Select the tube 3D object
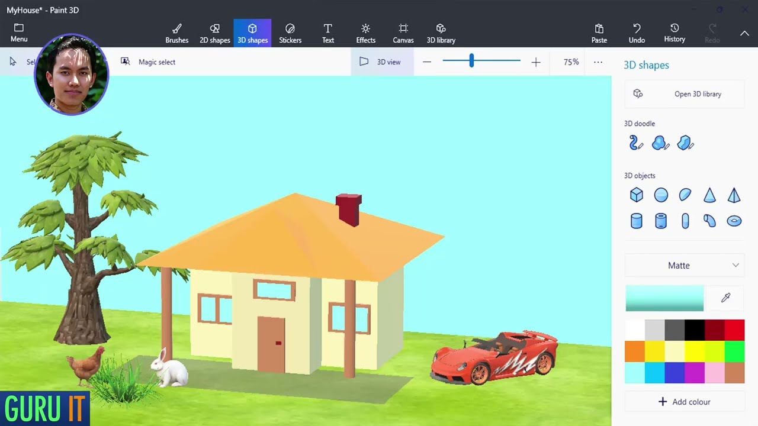This screenshot has width=758, height=426. (661, 221)
